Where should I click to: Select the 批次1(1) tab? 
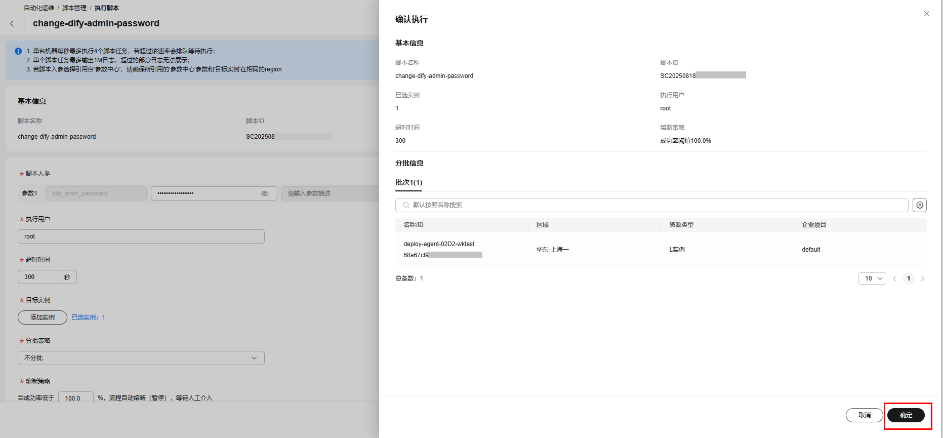pos(408,182)
